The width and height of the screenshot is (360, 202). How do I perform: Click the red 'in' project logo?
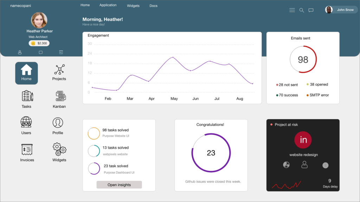click(x=303, y=140)
